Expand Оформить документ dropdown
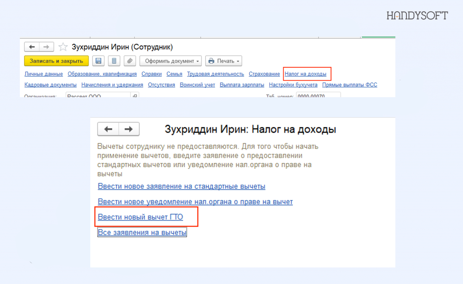Image resolution: width=463 pixels, height=284 pixels. [170, 61]
